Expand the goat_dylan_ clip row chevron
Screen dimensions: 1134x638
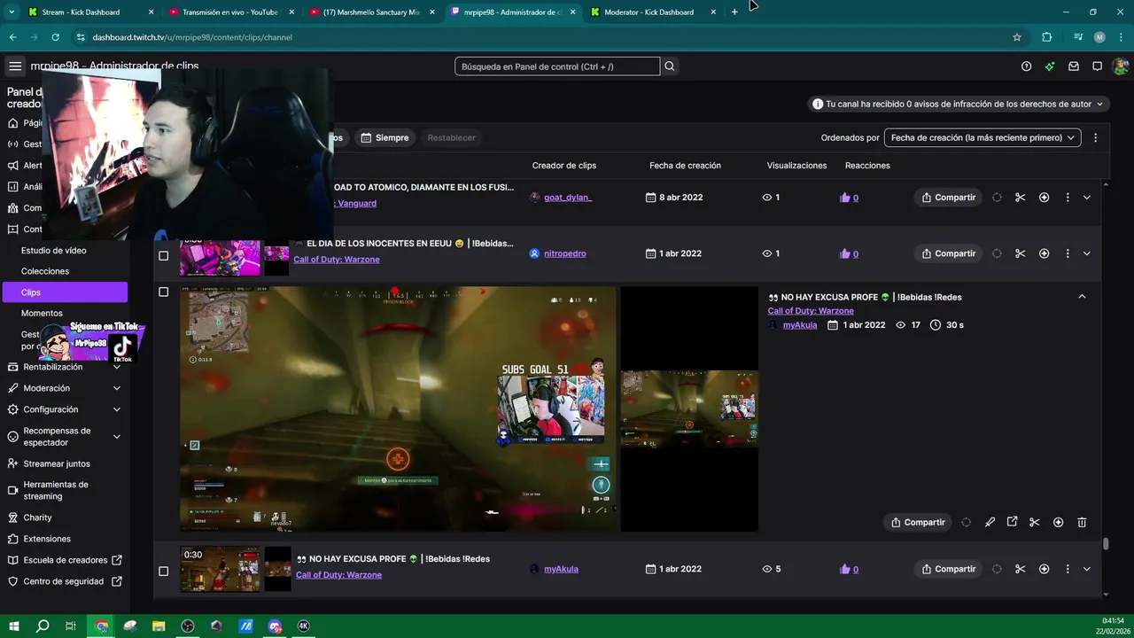(1087, 198)
